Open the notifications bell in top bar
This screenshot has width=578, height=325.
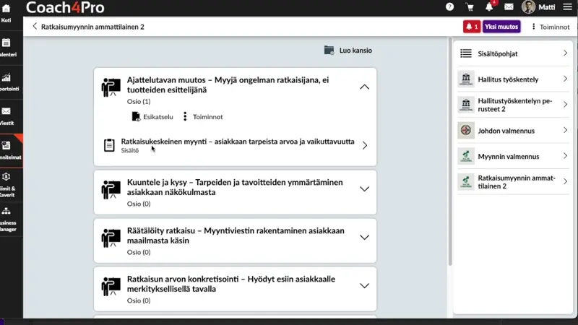489,6
